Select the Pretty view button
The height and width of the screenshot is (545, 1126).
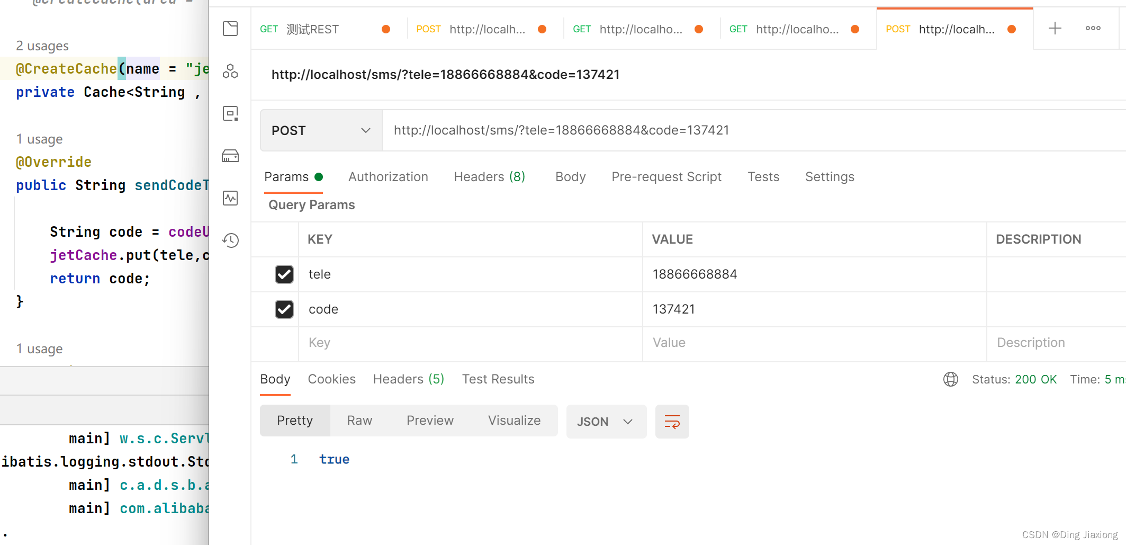295,421
